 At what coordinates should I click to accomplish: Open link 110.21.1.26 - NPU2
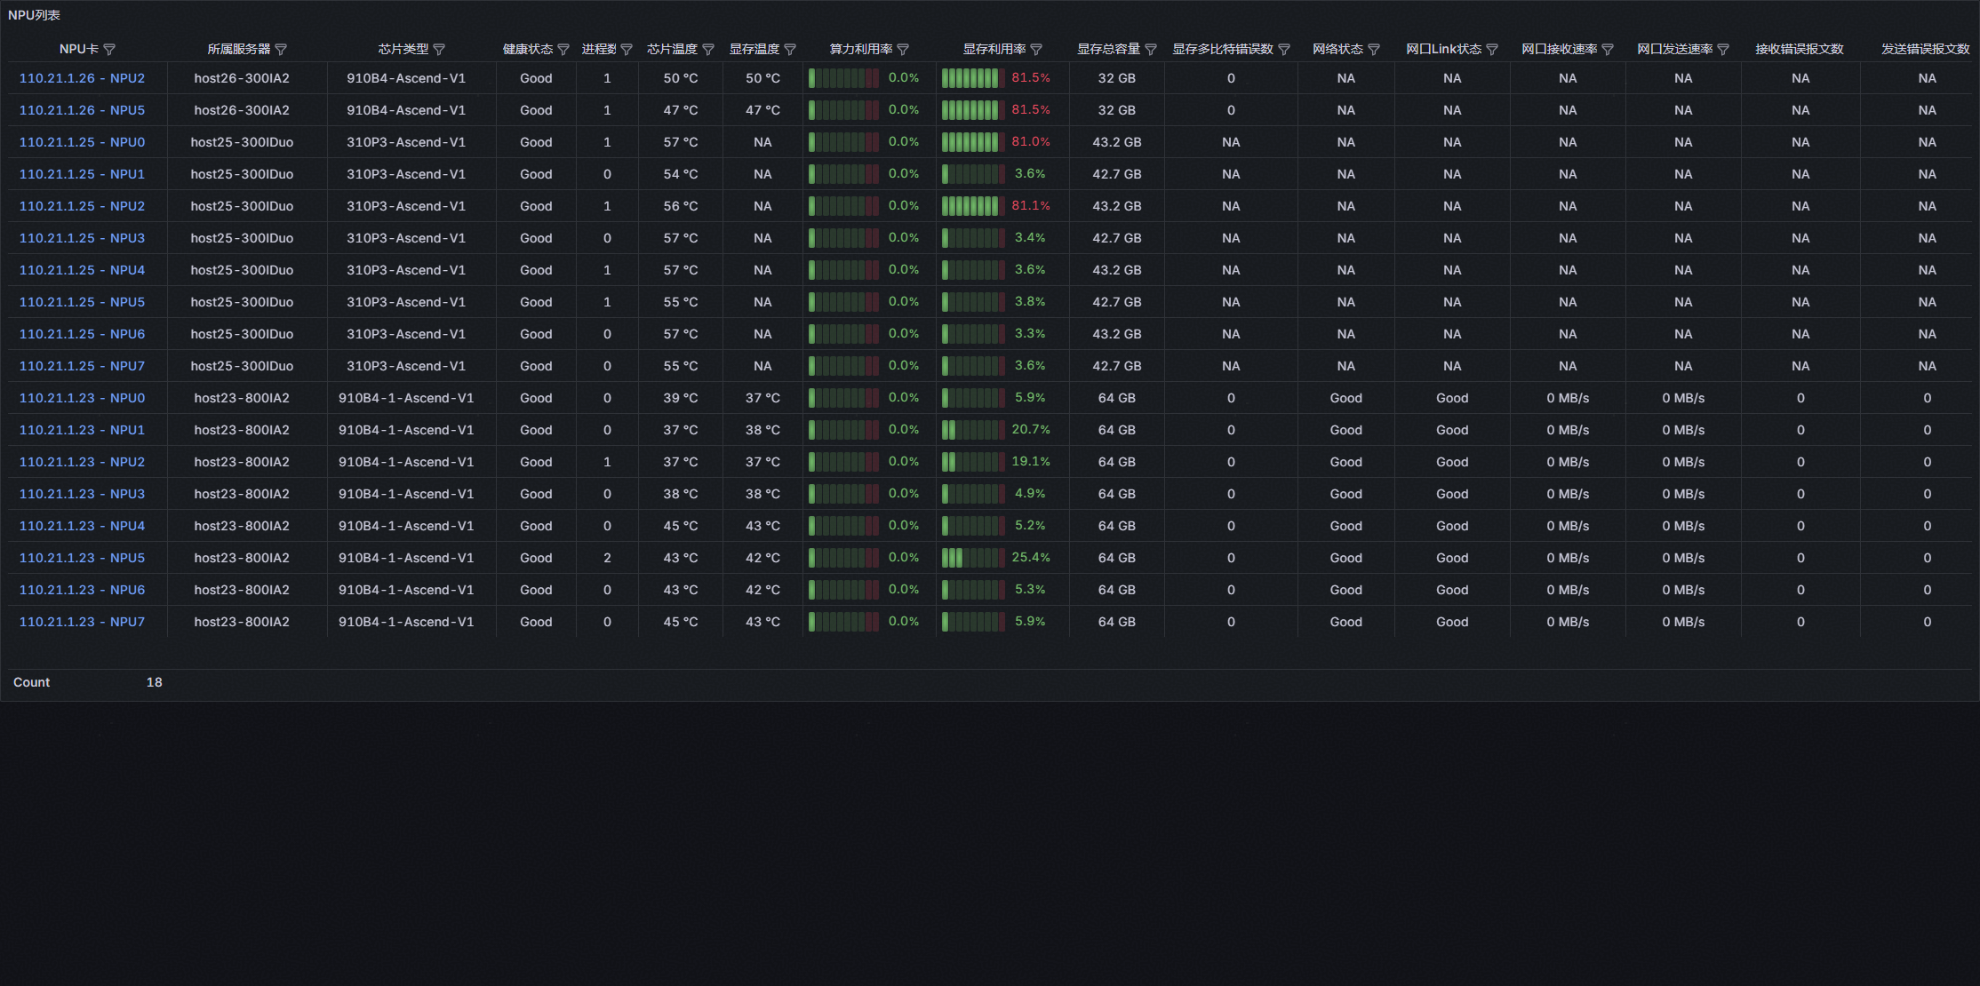[x=82, y=78]
